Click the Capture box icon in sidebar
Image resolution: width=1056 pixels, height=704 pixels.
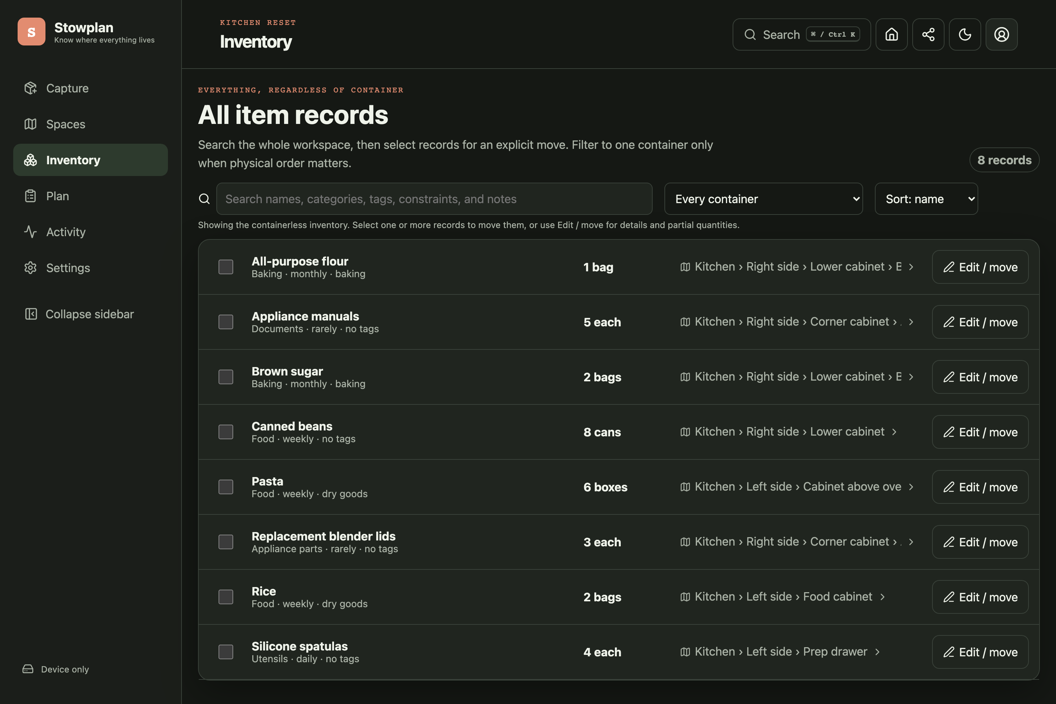(30, 88)
